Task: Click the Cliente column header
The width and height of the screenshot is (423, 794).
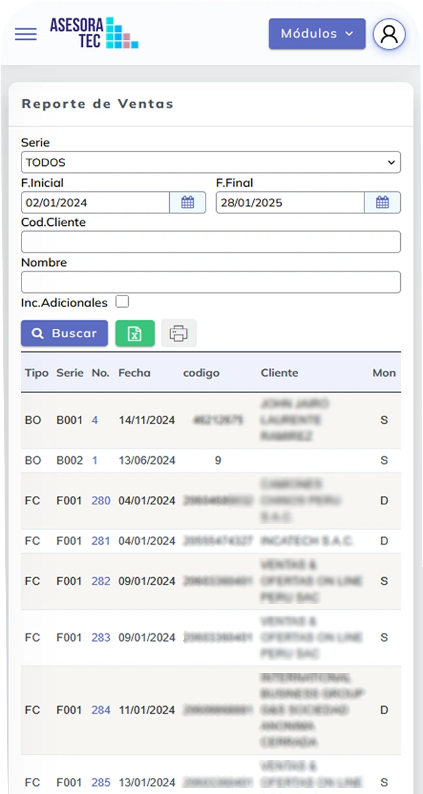Action: [x=279, y=373]
